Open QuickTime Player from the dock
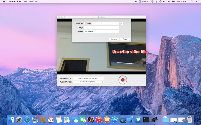The height and width of the screenshot is (125, 201). pos(123,120)
